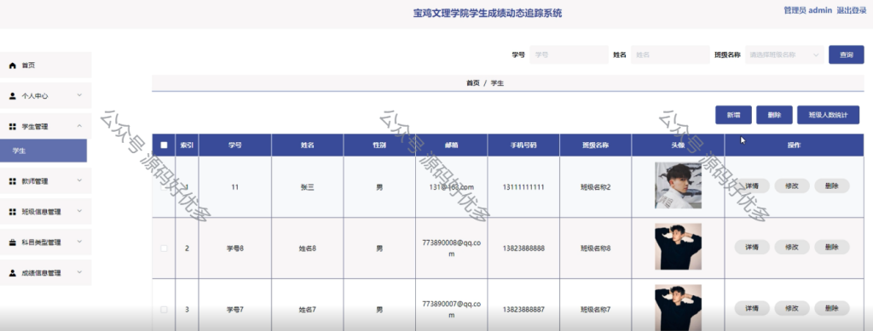Expand the 成绩信息管理 menu chevron
The width and height of the screenshot is (873, 331).
click(79, 272)
